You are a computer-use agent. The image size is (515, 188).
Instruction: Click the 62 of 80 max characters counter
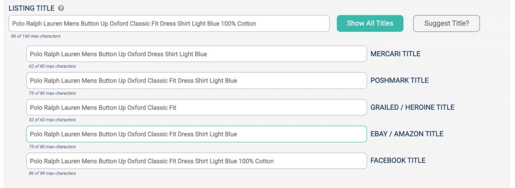click(52, 66)
